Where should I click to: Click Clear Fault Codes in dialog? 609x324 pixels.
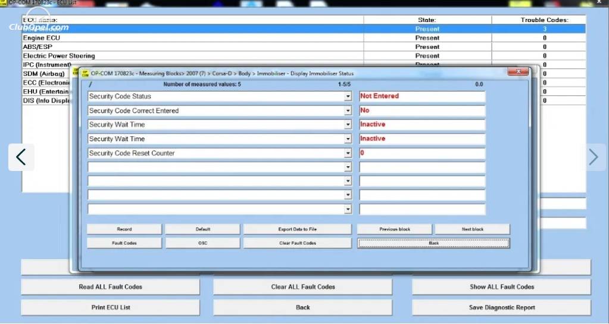(298, 243)
